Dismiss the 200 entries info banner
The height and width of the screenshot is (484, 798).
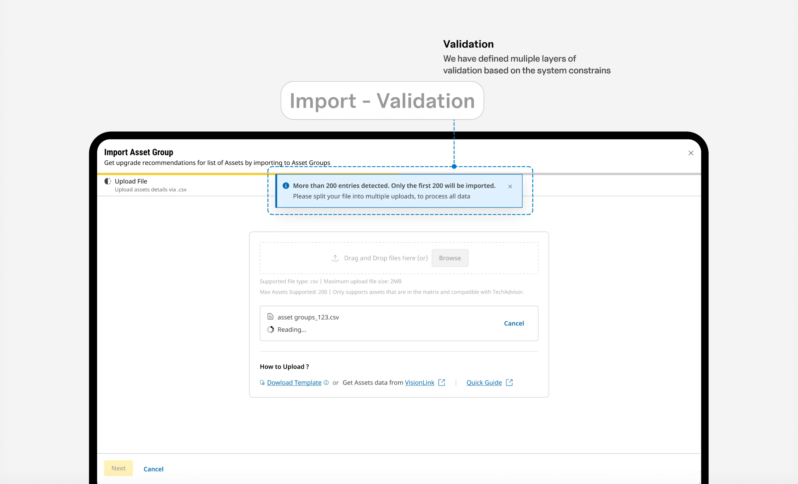(x=510, y=187)
